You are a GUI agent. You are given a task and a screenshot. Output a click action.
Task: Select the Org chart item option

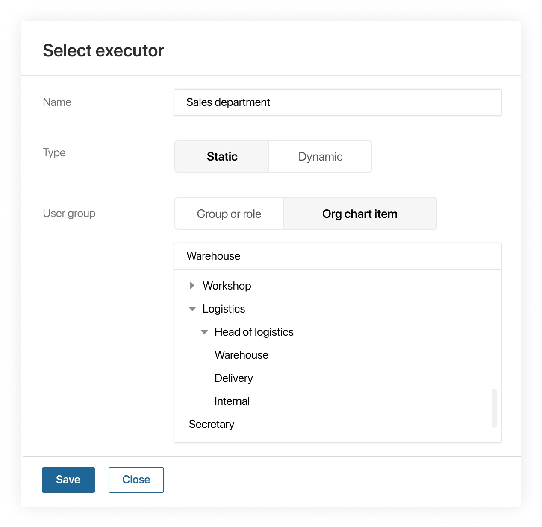coord(359,214)
